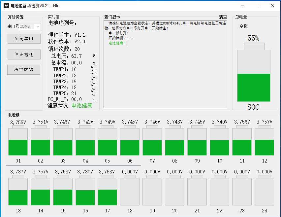Click battery cell 12 icon
281x217 pixels.
click(x=264, y=142)
